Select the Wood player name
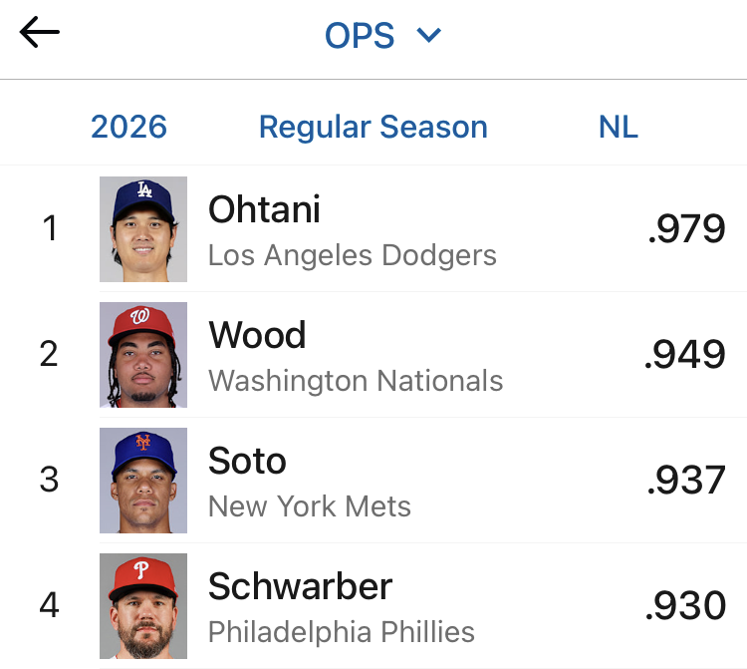Image resolution: width=747 pixels, height=669 pixels. (x=257, y=335)
